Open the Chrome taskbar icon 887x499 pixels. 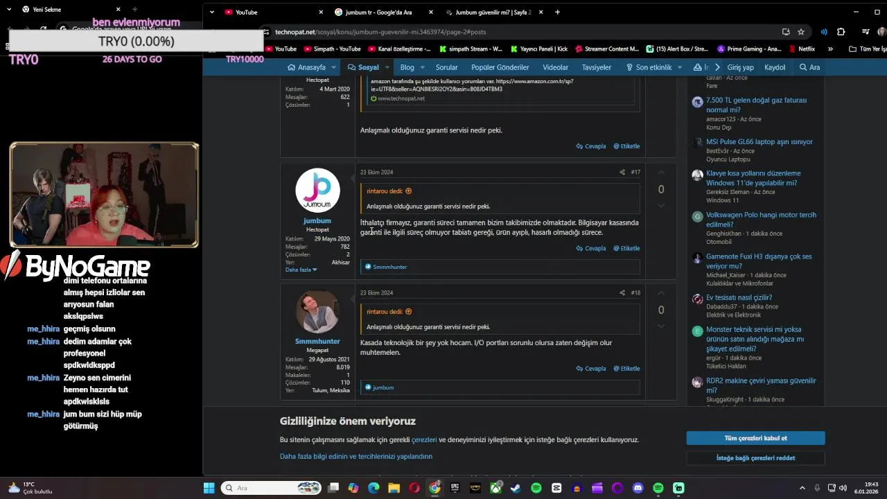[x=434, y=488]
